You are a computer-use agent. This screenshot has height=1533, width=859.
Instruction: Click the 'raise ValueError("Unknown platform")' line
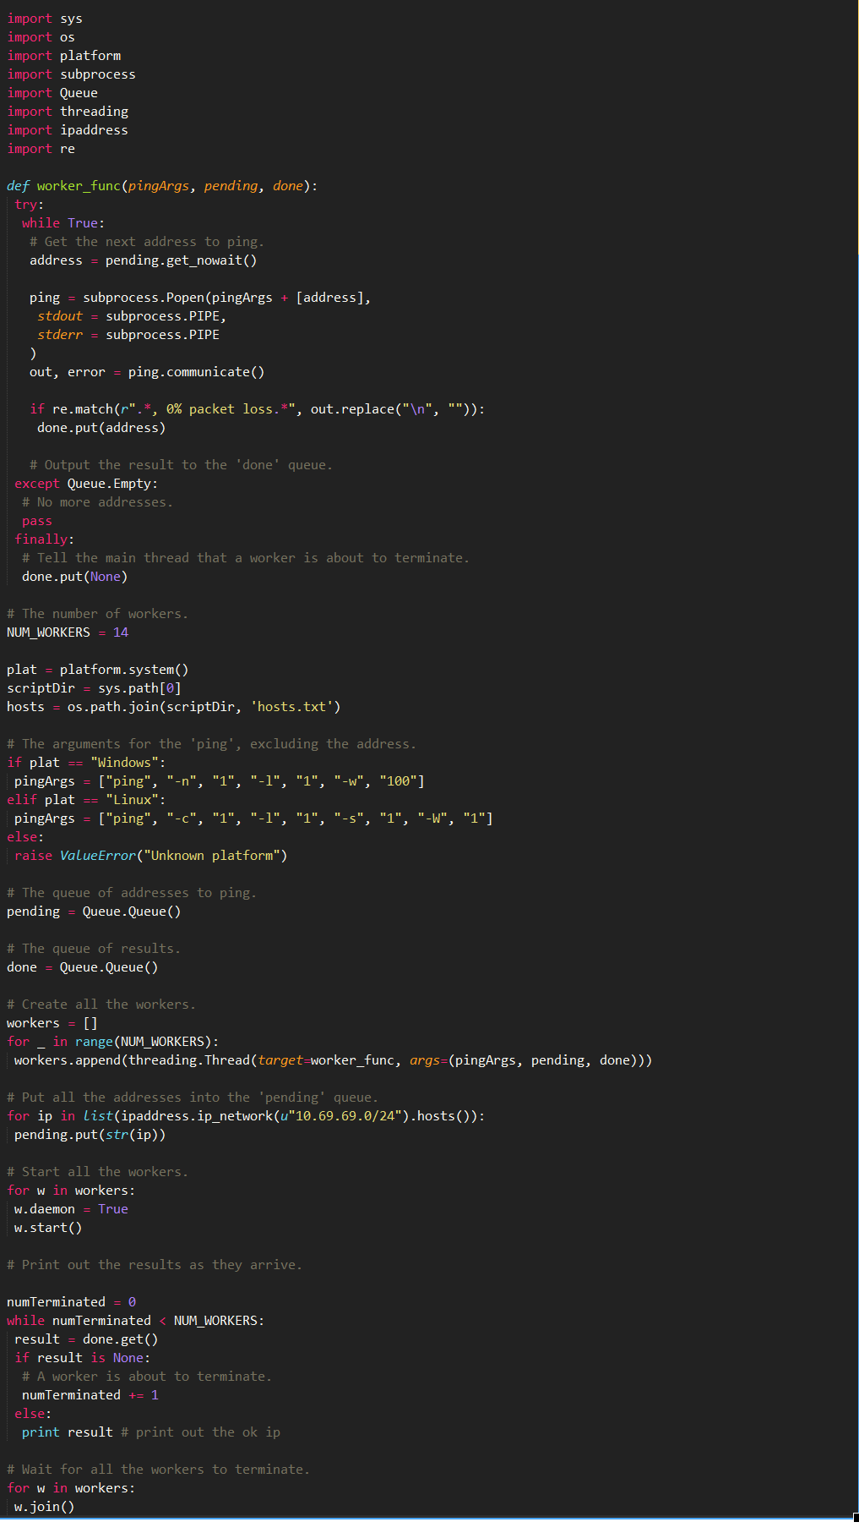click(150, 856)
